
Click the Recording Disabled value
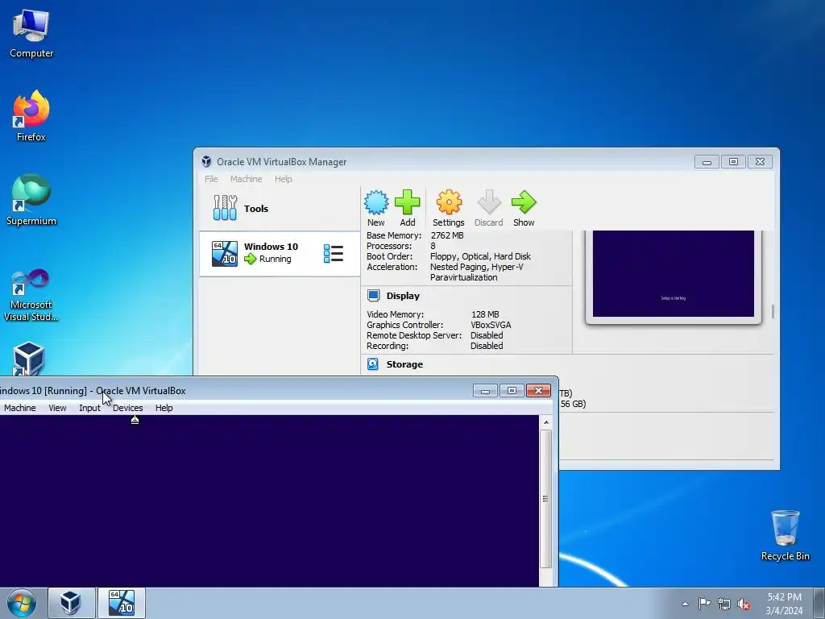coord(487,346)
